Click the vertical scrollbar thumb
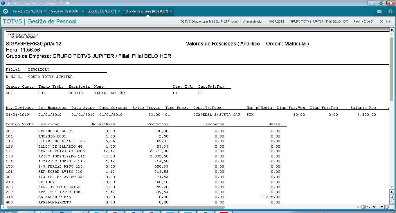The width and height of the screenshot is (396, 213). tap(392, 69)
